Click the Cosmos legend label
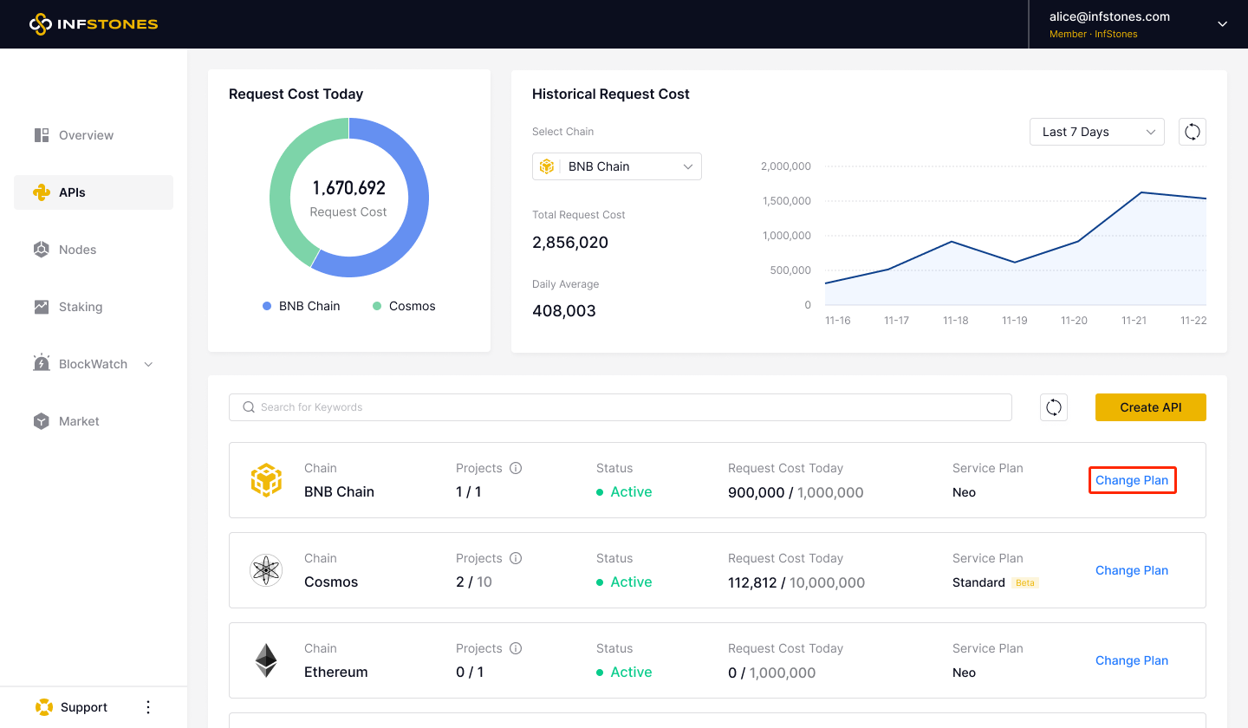1248x728 pixels. point(413,306)
